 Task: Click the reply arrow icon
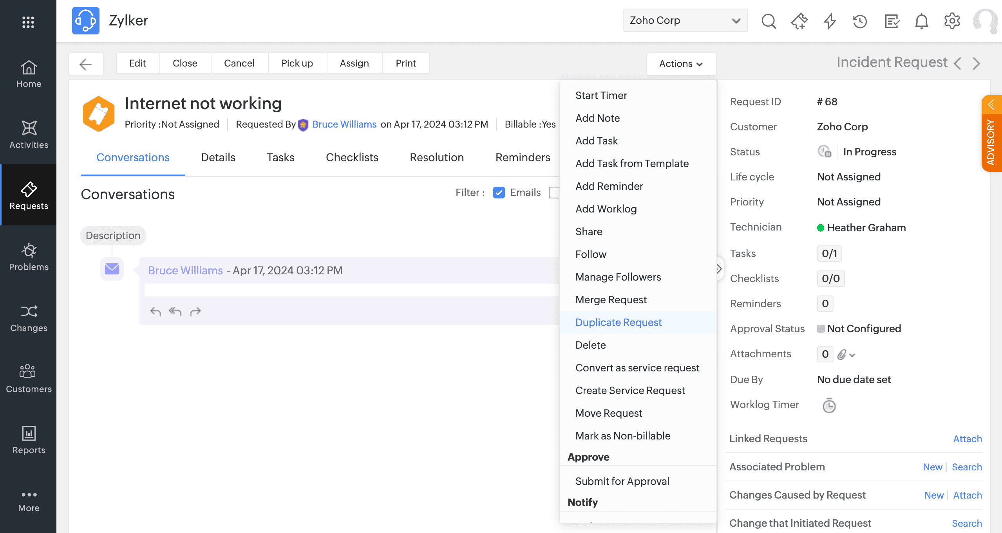click(156, 312)
